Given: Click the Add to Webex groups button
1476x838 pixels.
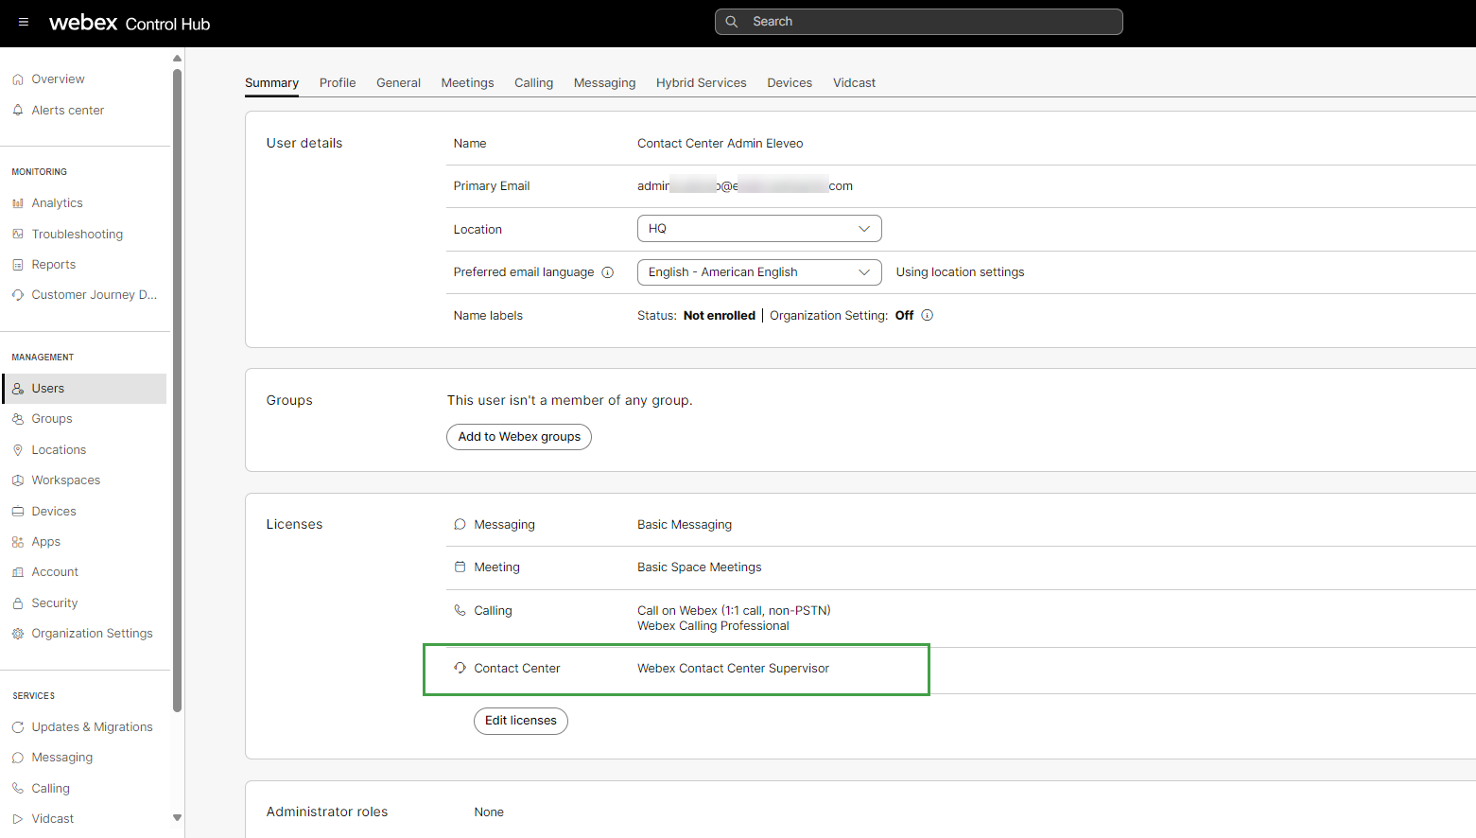Looking at the screenshot, I should (519, 437).
